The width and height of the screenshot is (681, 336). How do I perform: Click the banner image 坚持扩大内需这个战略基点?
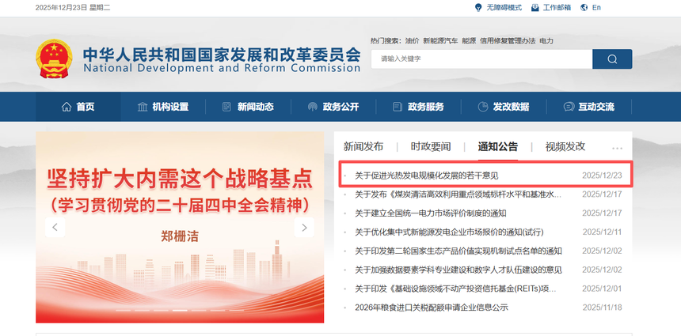click(x=180, y=227)
